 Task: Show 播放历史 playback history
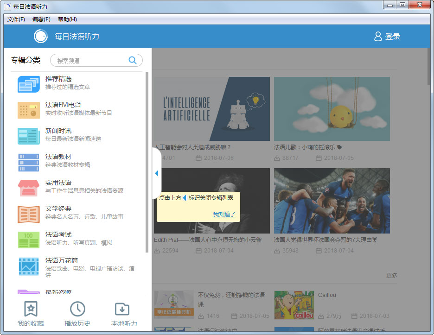(77, 314)
